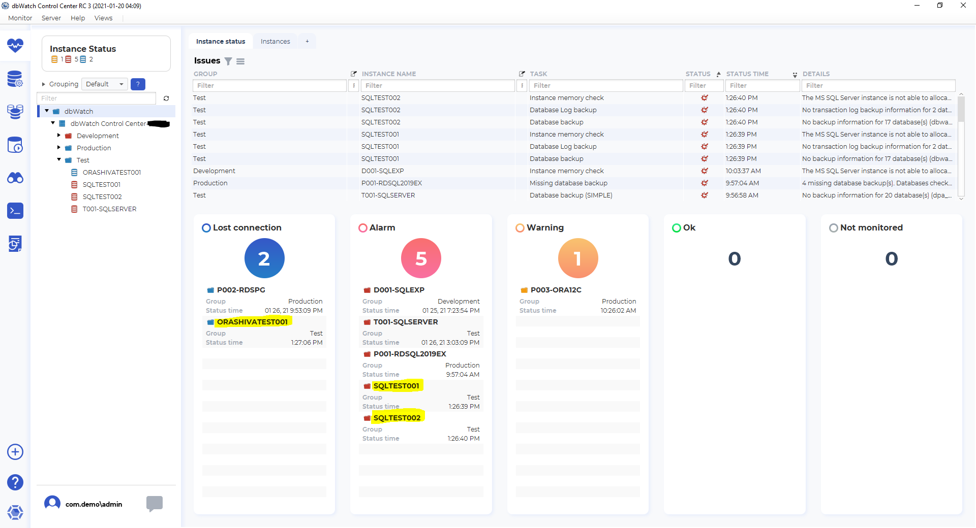This screenshot has width=976, height=528.
Task: Click the blue question mark button by Grouping
Action: click(x=138, y=84)
